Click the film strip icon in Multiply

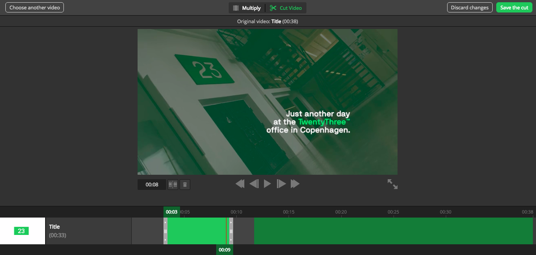236,8
